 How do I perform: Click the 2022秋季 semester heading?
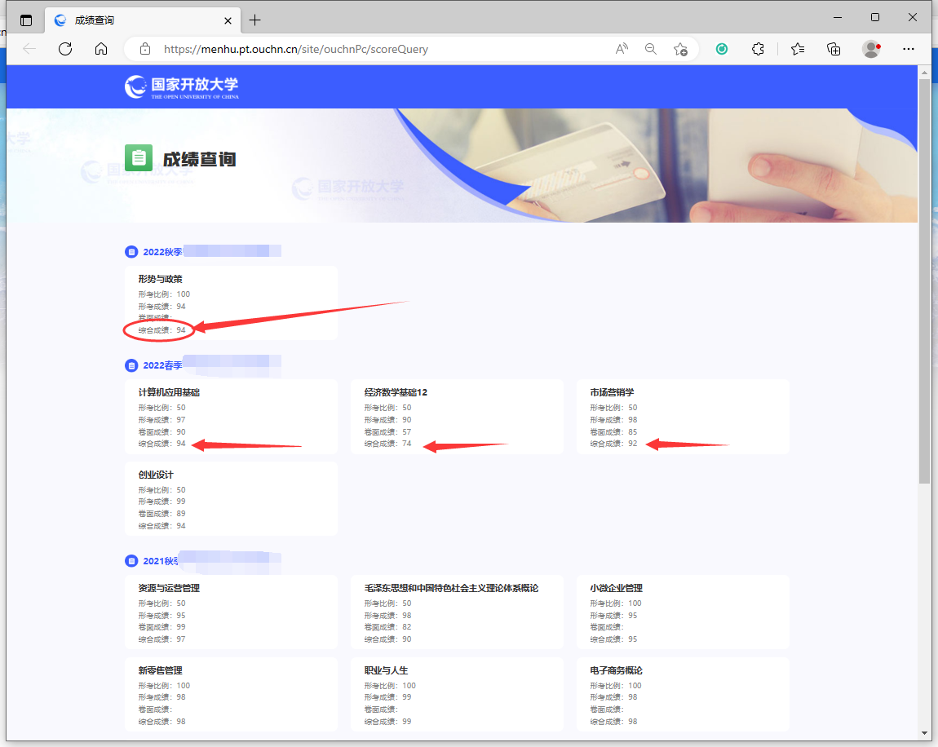point(162,252)
